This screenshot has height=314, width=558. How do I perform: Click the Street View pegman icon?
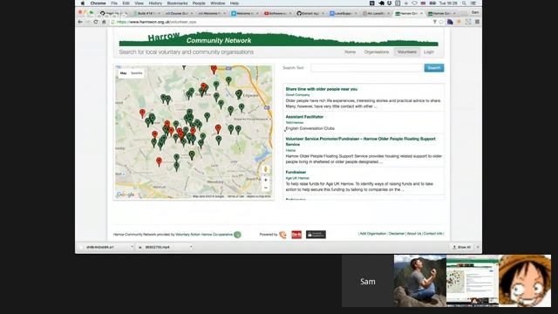coord(265,169)
